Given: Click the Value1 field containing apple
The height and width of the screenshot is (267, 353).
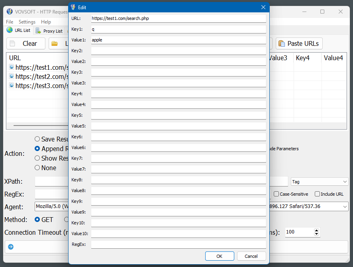Looking at the screenshot, I should click(x=178, y=40).
